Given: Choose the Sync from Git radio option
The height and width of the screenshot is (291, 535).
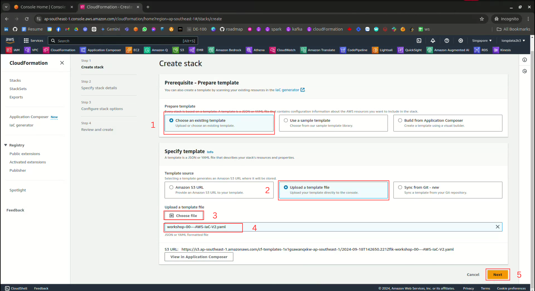Looking at the screenshot, I should pos(400,187).
